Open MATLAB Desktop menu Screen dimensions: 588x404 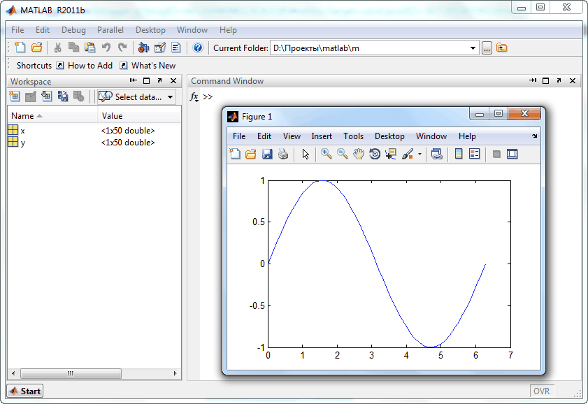(x=150, y=30)
